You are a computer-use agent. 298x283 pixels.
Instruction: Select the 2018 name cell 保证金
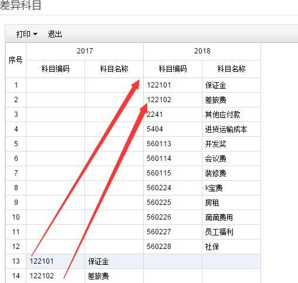[x=231, y=85]
